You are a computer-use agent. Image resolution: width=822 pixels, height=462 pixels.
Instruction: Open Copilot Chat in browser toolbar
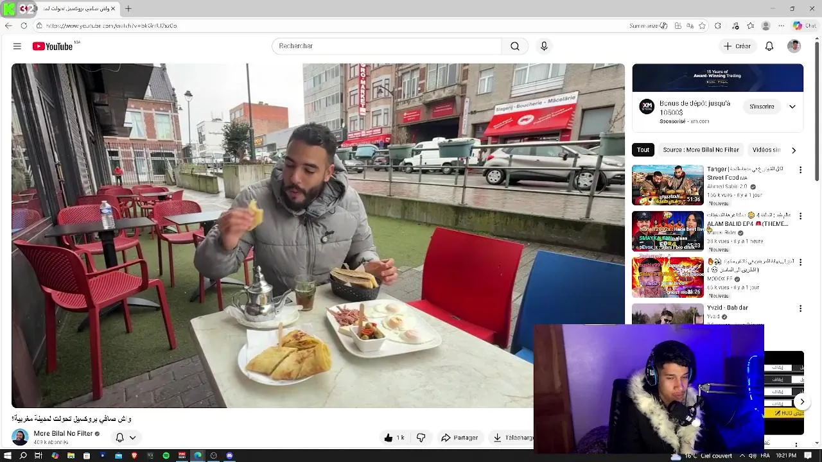click(x=804, y=26)
